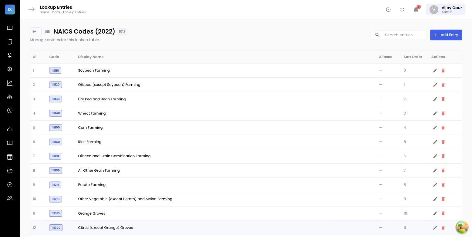The height and width of the screenshot is (237, 472).
Task: Edit All Other Grain Farming entry
Action: tap(435, 170)
